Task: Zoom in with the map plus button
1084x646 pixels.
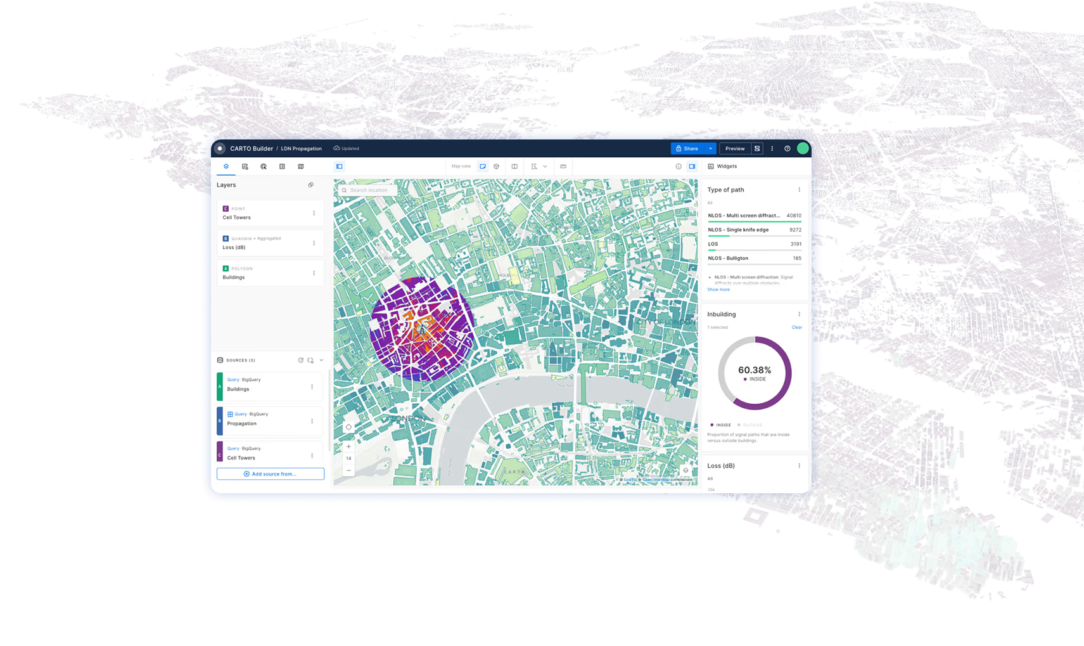Action: coord(348,447)
